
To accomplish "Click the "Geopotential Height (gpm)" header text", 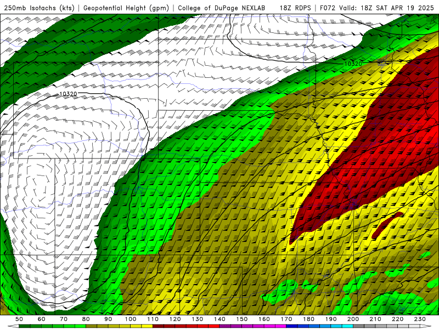I will [x=126, y=8].
